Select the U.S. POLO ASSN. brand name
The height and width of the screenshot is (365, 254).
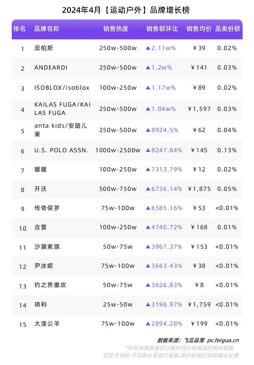tap(62, 150)
